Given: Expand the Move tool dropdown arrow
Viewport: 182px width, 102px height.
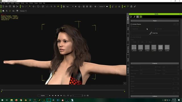Looking at the screenshot, I should tap(35, 7).
